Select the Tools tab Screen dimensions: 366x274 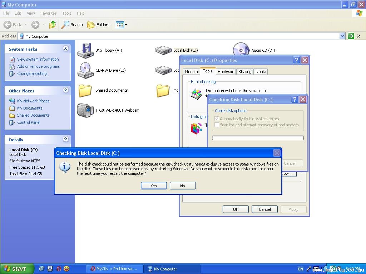point(207,71)
